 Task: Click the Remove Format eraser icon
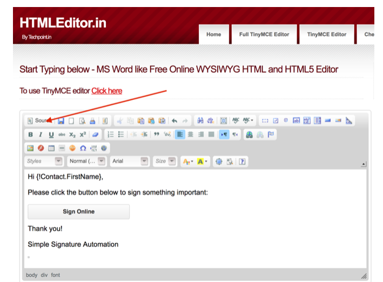tap(95, 135)
